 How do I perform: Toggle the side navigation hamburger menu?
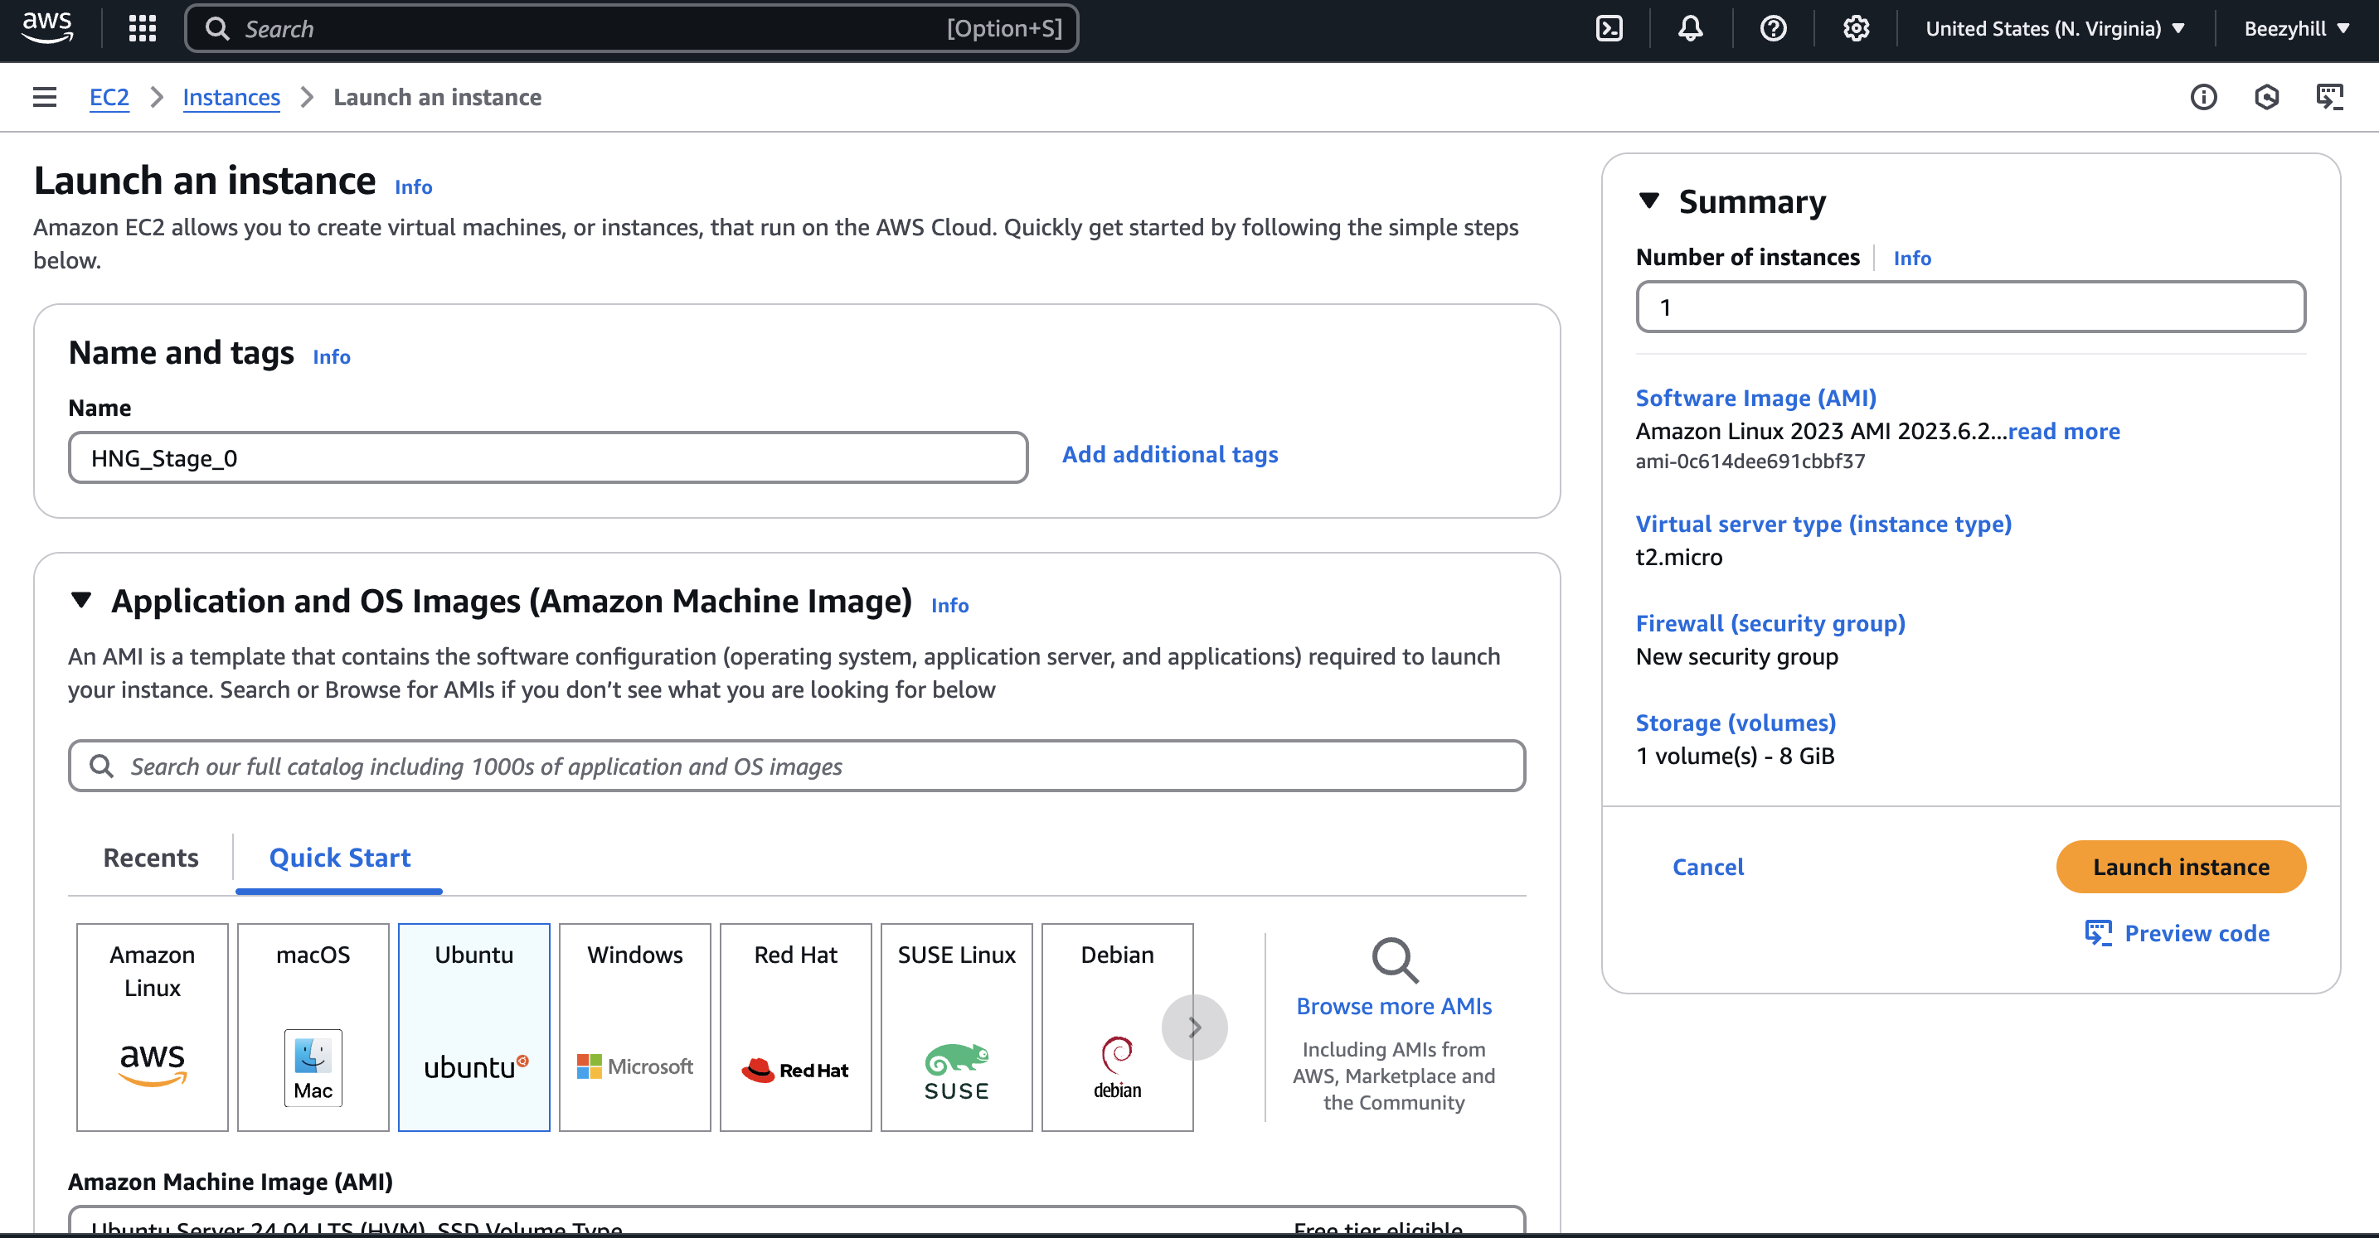click(x=44, y=97)
